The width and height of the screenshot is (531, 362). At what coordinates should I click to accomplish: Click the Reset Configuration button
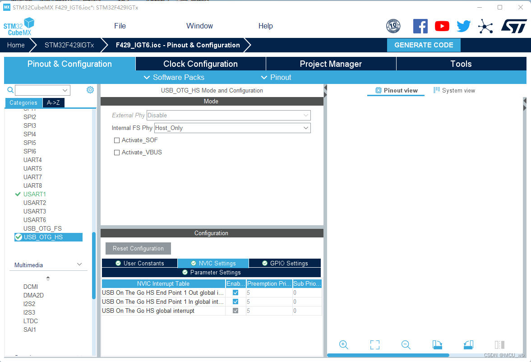(138, 248)
